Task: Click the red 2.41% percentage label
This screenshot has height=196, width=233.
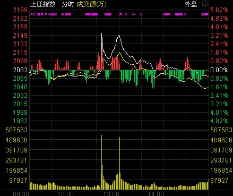Action: [219, 44]
